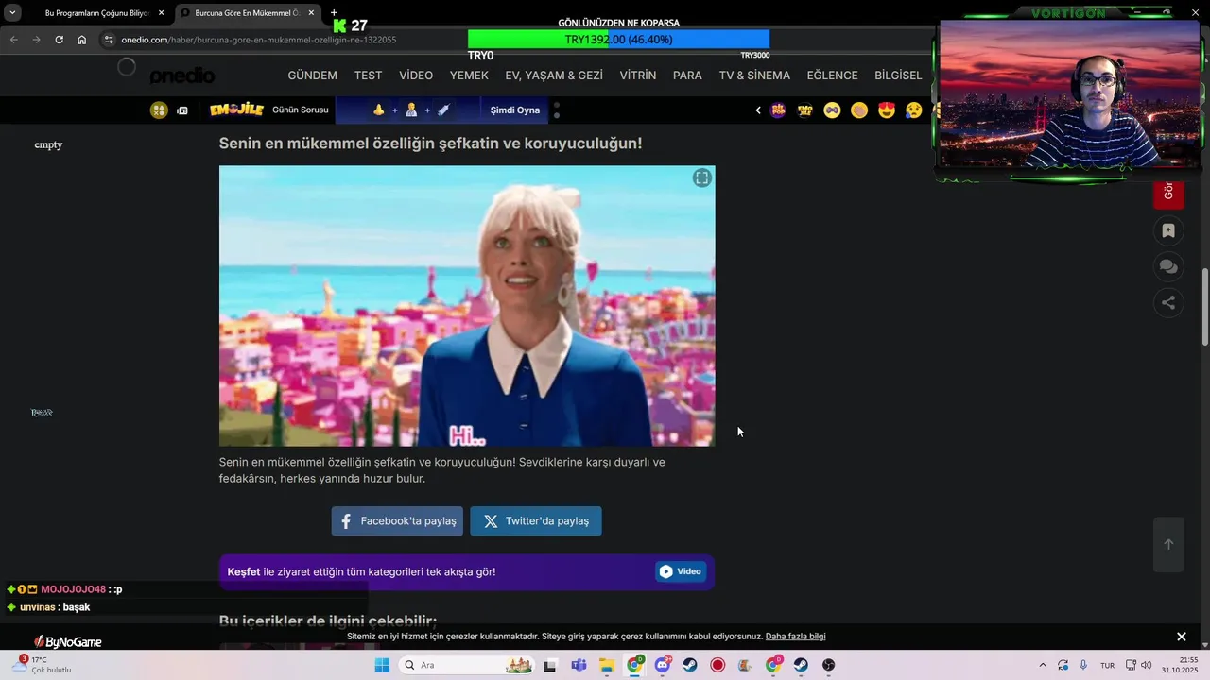Expand the image to fullscreen
Screen dimensions: 1210x680
(701, 178)
